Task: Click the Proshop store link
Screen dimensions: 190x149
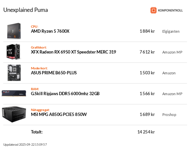Action: 169,115
